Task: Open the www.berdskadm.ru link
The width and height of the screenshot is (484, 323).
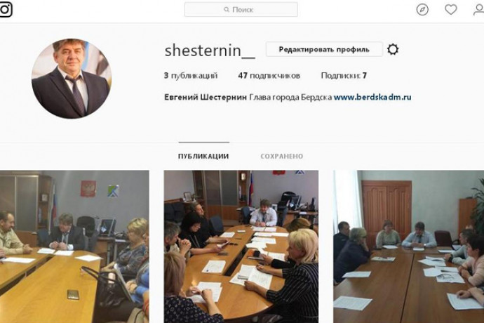Action: point(372,97)
